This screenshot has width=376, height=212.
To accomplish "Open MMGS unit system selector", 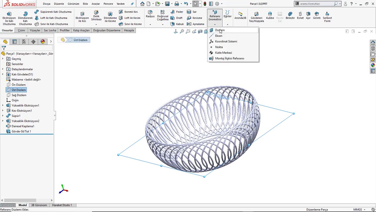I will pos(359,209).
